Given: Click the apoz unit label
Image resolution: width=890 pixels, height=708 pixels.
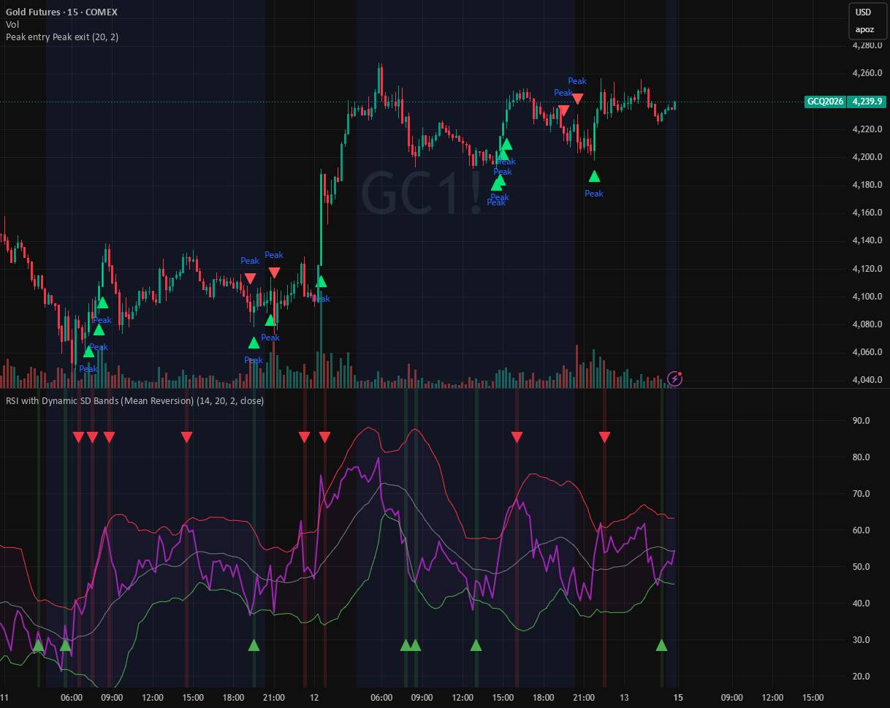Looking at the screenshot, I should [x=864, y=30].
